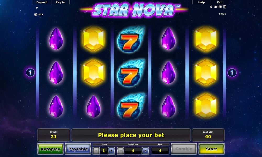This screenshot has width=262, height=157.
Task: Decrease the Lines count with minus
Action: coord(96,151)
